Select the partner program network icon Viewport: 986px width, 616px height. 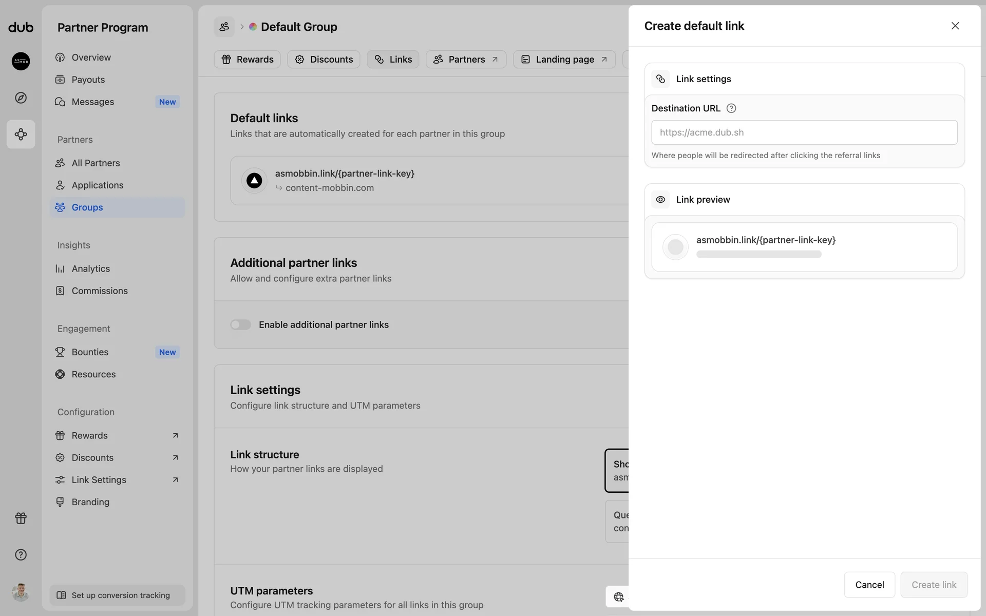coord(21,134)
